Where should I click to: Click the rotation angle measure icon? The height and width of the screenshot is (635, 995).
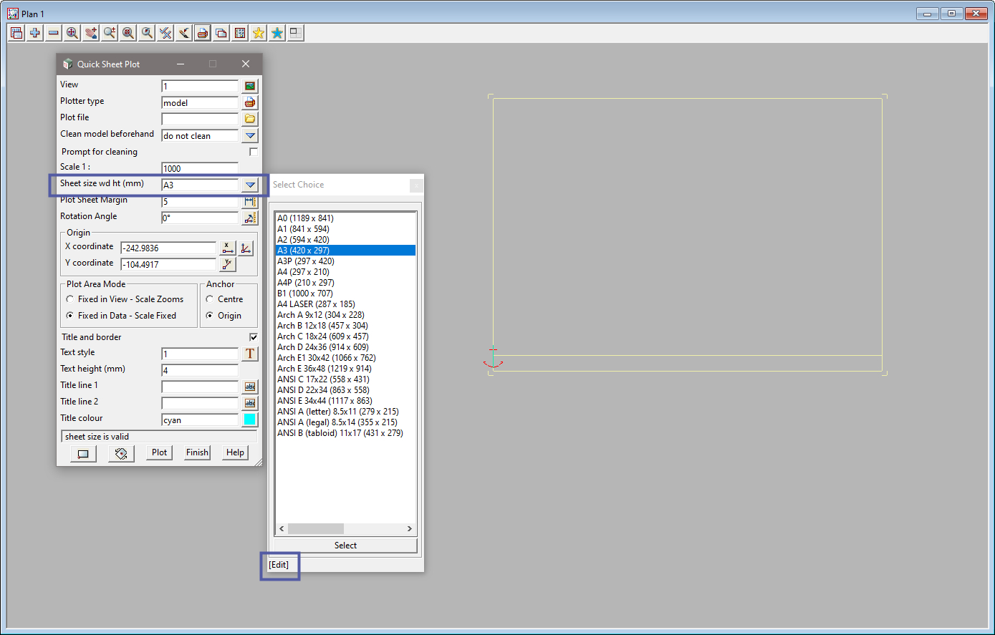coord(250,218)
